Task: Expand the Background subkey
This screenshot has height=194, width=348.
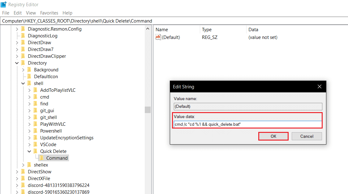Action: click(x=23, y=70)
